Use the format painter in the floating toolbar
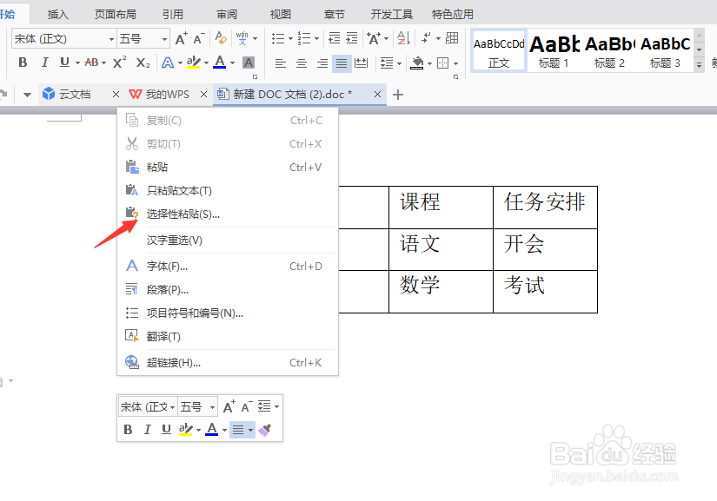Viewport: 717px width, 501px height. pyautogui.click(x=265, y=430)
